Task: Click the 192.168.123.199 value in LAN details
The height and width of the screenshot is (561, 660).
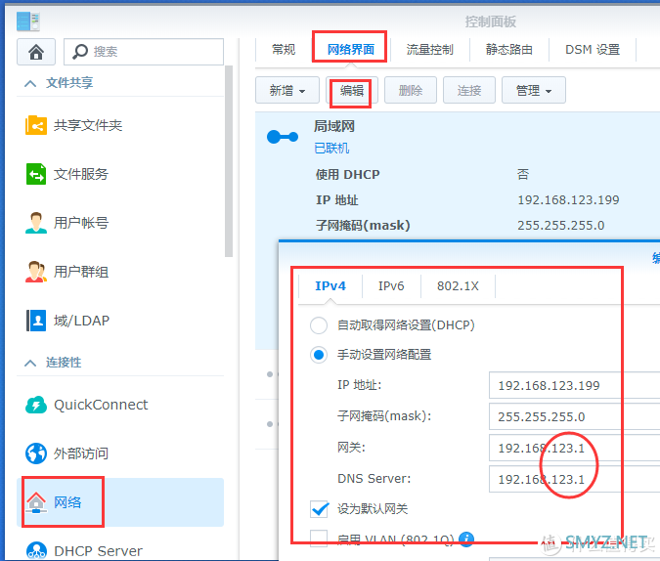Action: pos(568,200)
